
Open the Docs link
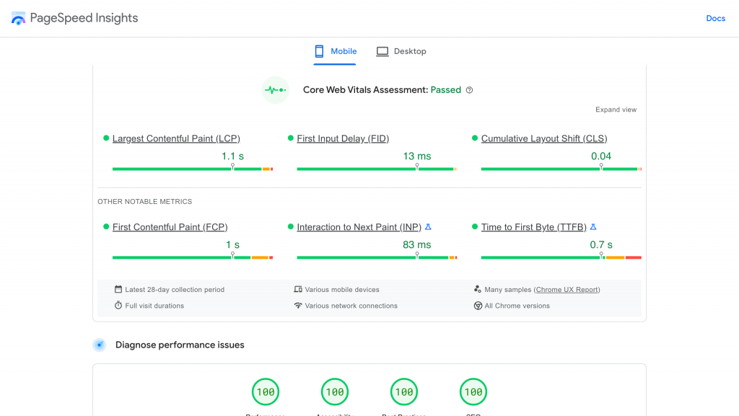coord(715,18)
